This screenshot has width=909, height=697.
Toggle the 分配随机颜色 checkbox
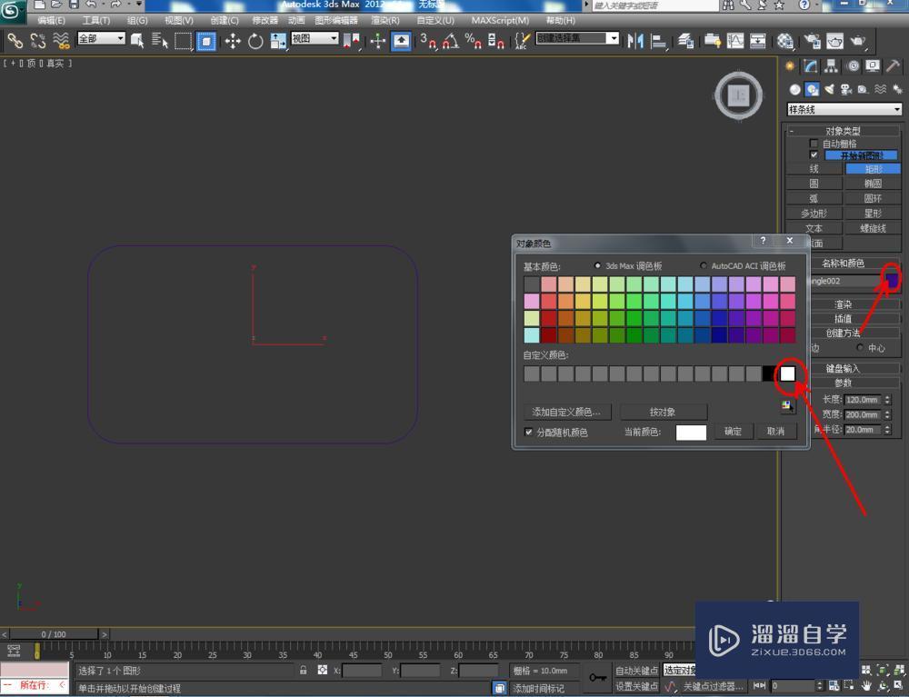pos(530,432)
